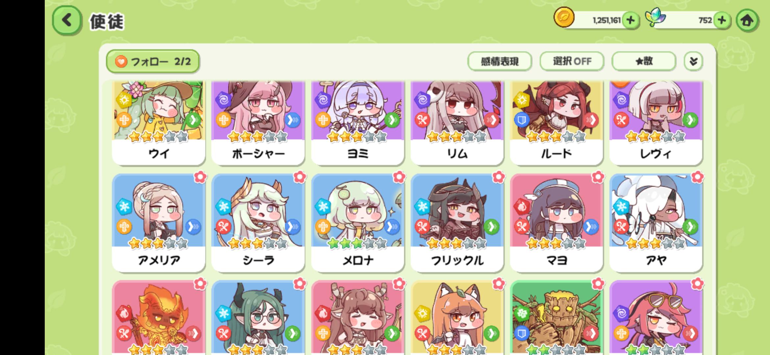The width and height of the screenshot is (770, 355).
Task: Toggle flower badge on アメリア card
Action: [200, 177]
